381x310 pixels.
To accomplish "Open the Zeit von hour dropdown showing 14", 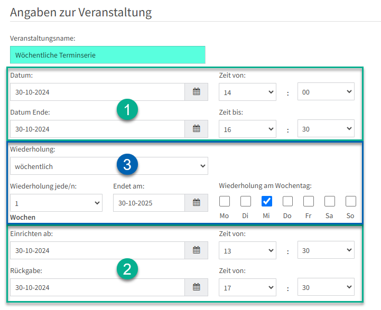I will (x=247, y=92).
